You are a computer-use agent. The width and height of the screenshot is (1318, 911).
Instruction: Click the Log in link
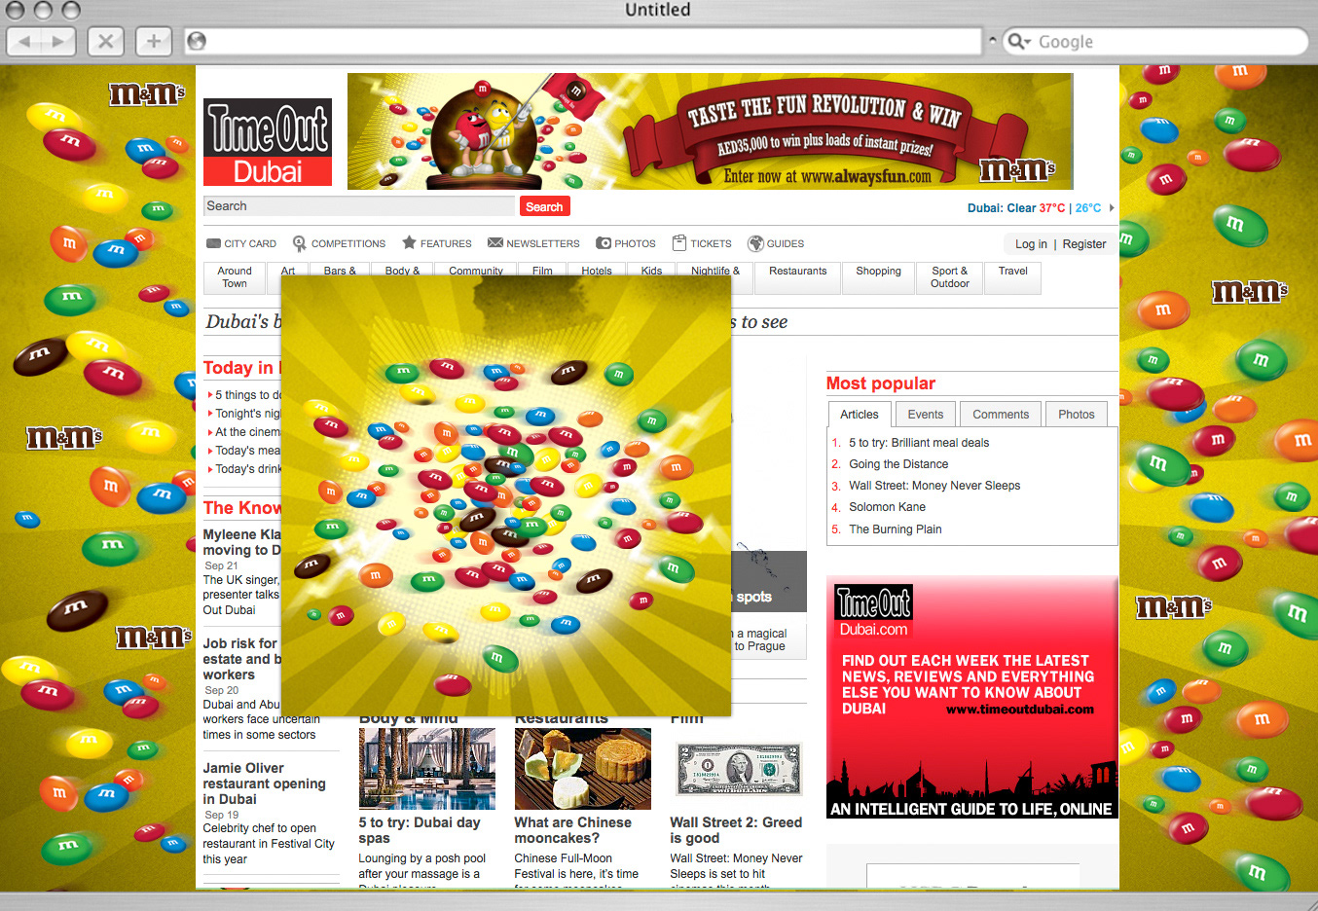click(x=1031, y=244)
